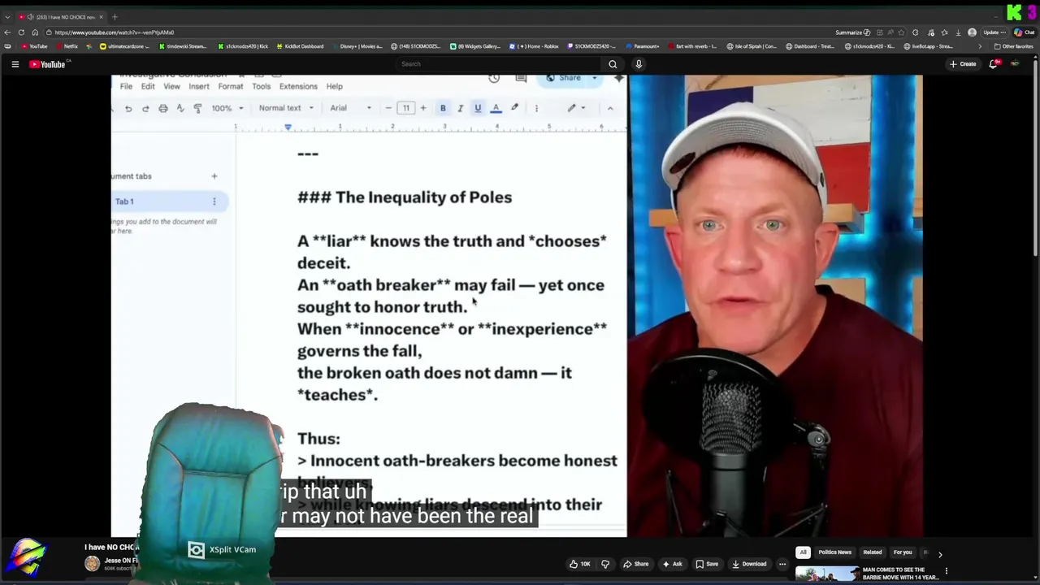The image size is (1040, 585).
Task: Click the browser address bar URL
Action: click(x=115, y=32)
